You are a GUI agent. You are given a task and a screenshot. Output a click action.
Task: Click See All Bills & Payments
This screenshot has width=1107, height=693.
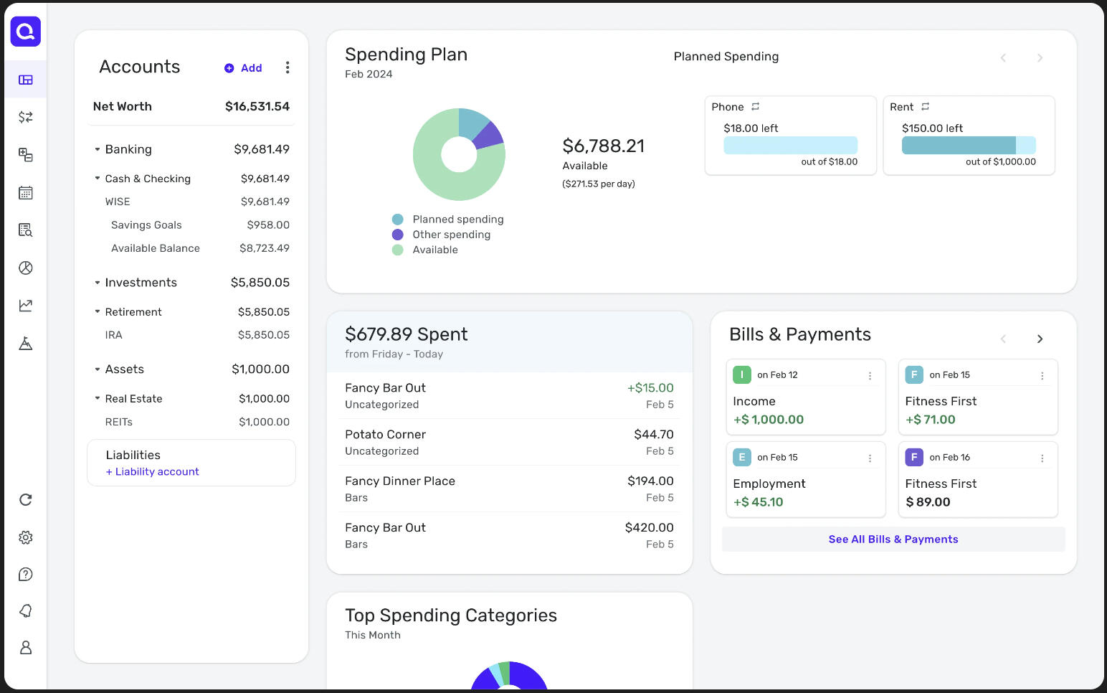coord(893,539)
